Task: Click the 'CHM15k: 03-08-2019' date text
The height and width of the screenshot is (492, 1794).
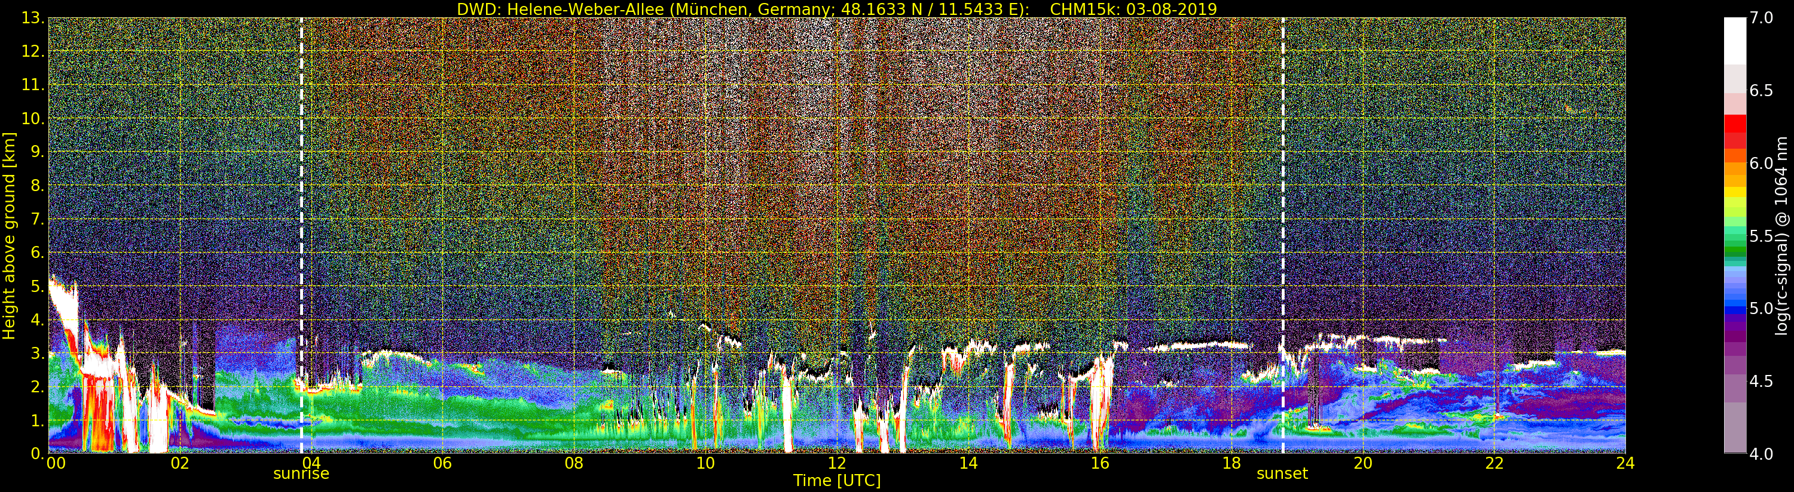Action: 1133,9
